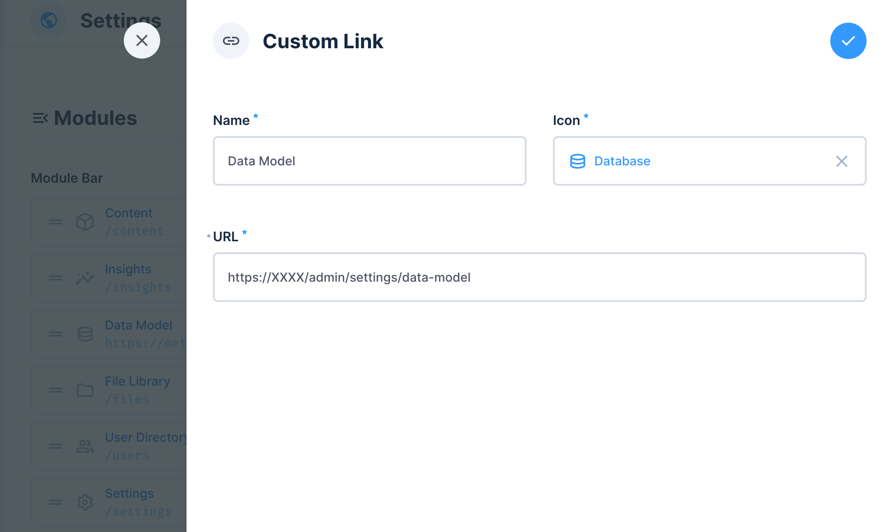Focus the URL input field
This screenshot has height=532, width=893.
tap(536, 277)
